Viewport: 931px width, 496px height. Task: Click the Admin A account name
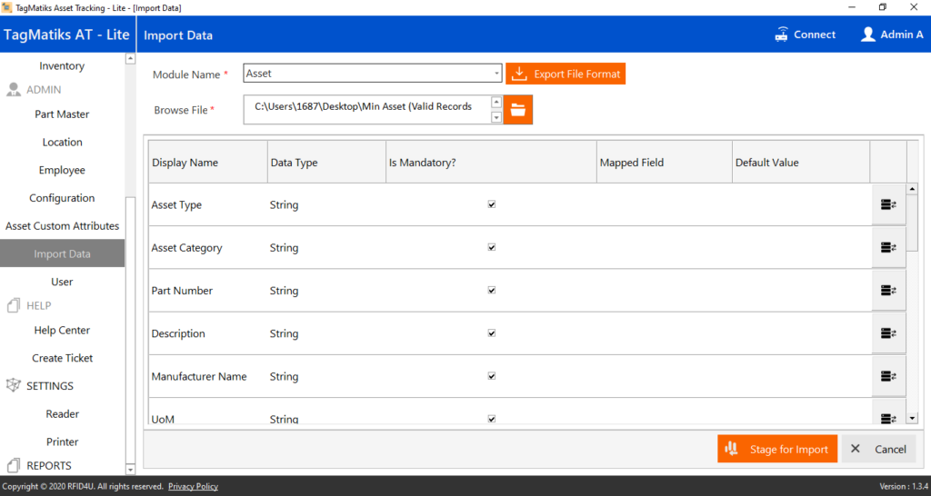901,35
